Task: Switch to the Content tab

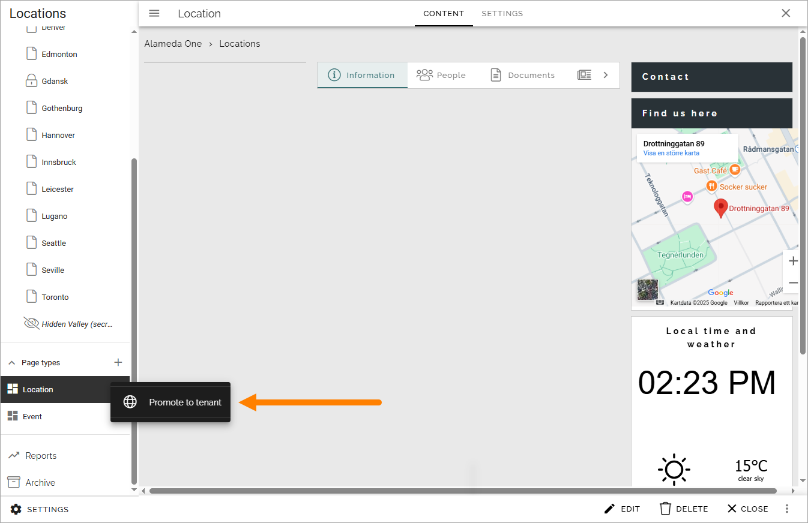Action: 444,13
